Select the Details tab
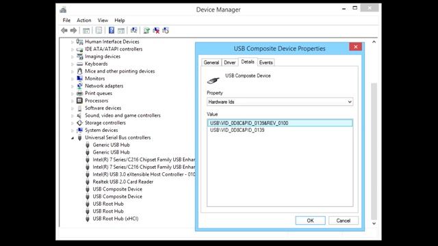This screenshot has height=246, width=438. point(248,62)
